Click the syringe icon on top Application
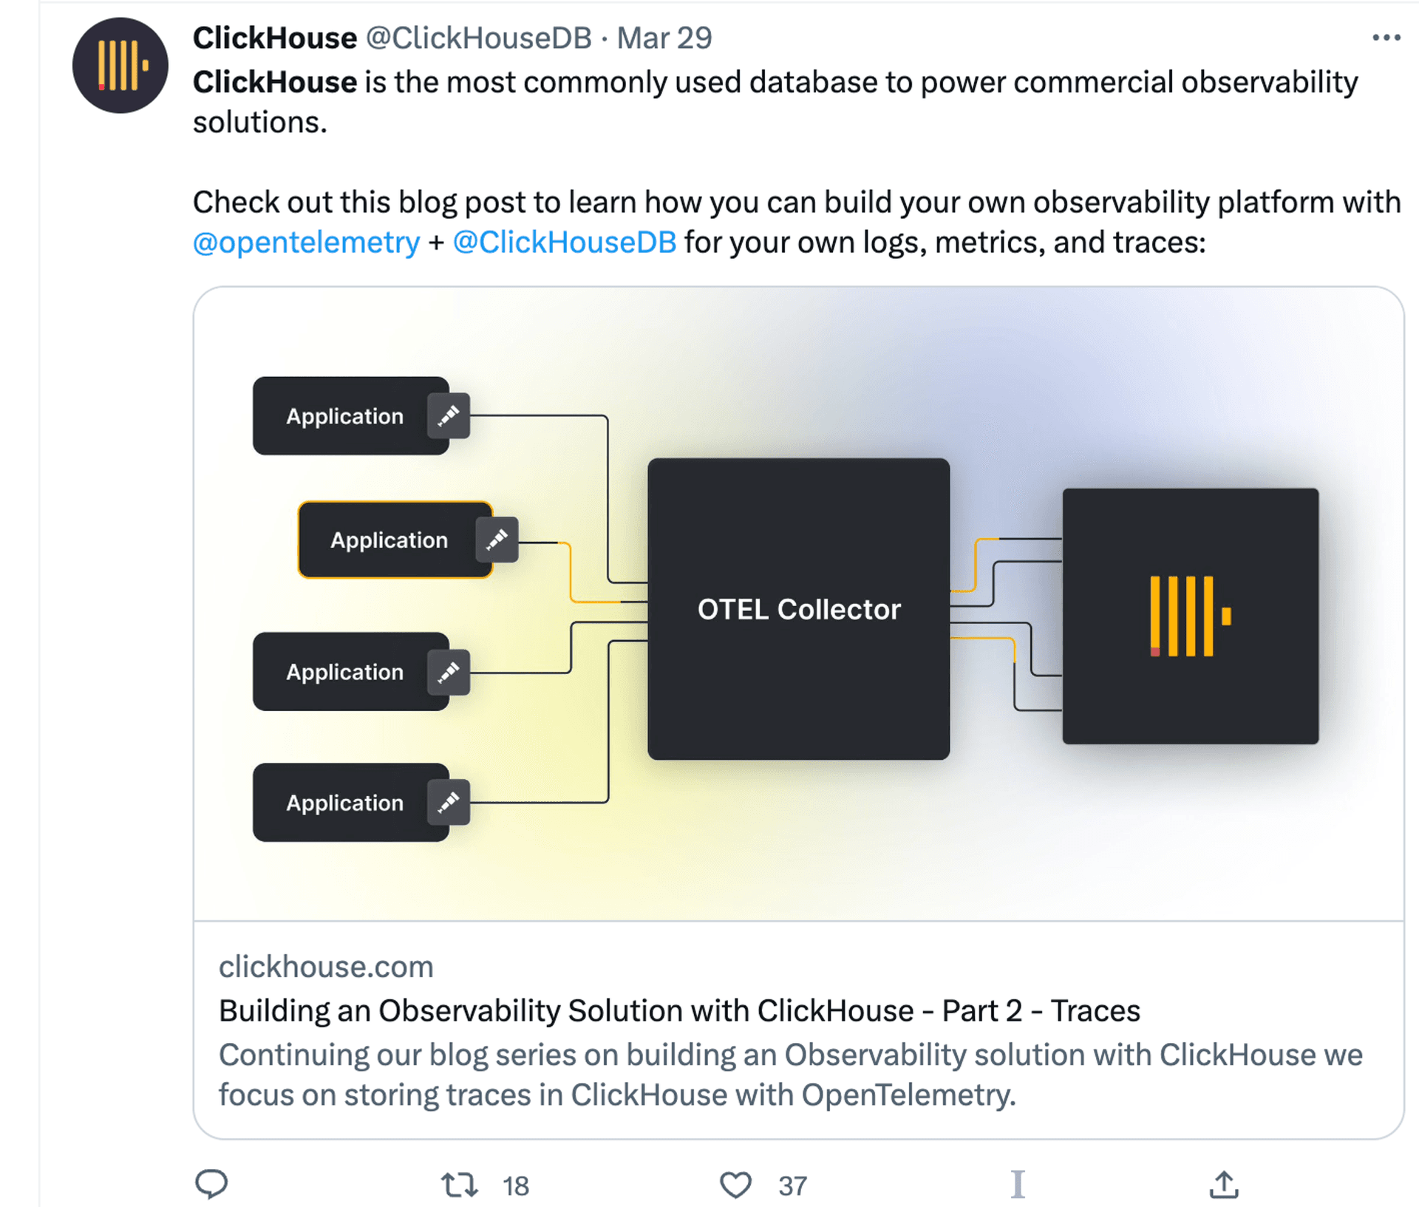 (449, 415)
